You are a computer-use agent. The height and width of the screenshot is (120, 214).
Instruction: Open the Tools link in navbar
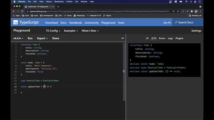pos(121,23)
